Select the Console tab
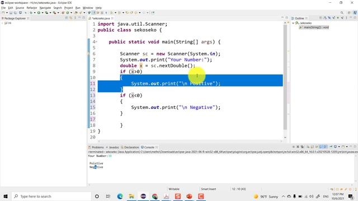Viewport: 358px width, 201px height. [149, 147]
